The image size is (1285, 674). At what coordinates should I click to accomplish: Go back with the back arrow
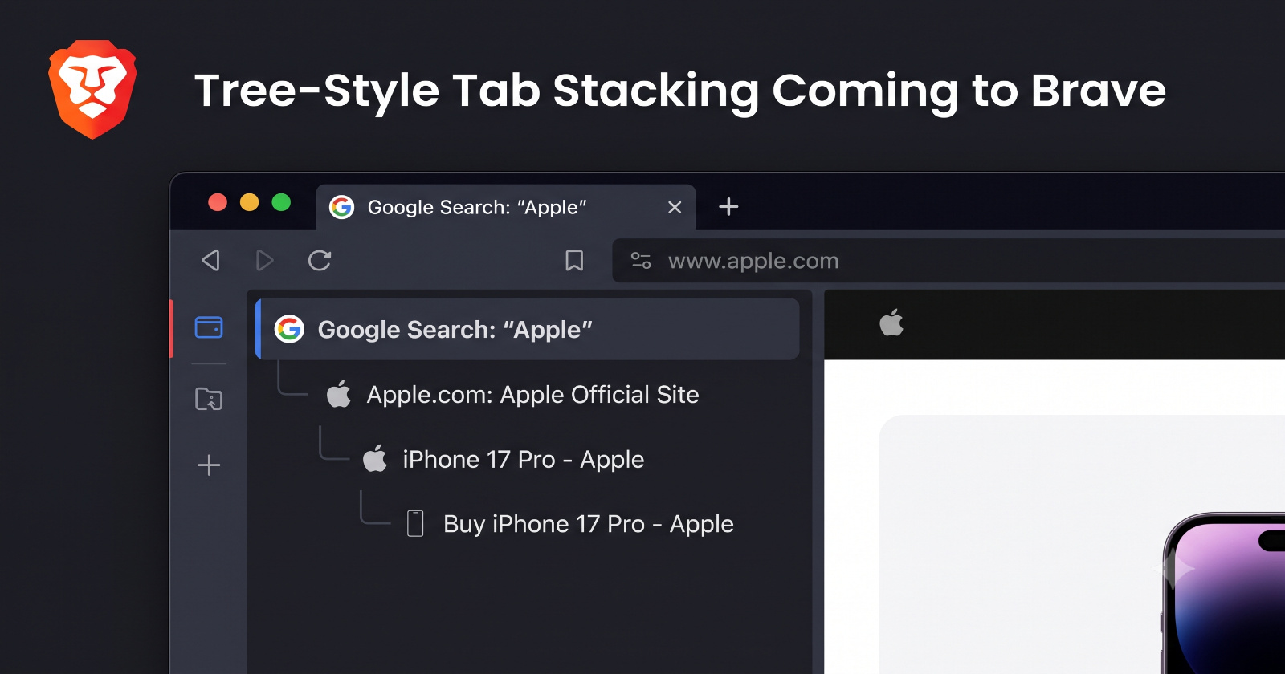[211, 260]
